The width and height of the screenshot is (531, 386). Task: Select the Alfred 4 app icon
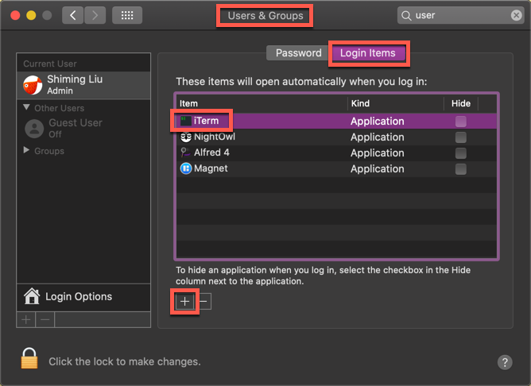click(x=185, y=152)
